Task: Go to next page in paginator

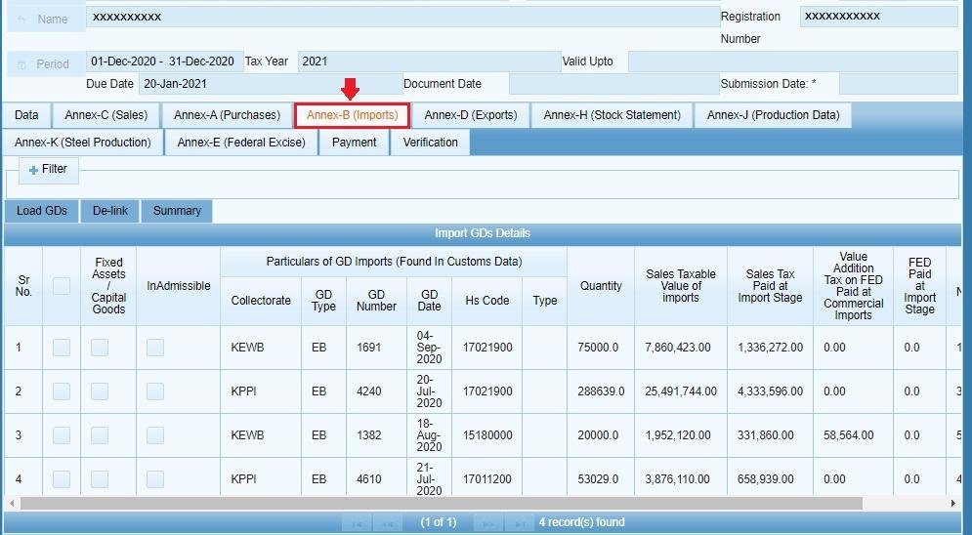Action: pyautogui.click(x=488, y=523)
